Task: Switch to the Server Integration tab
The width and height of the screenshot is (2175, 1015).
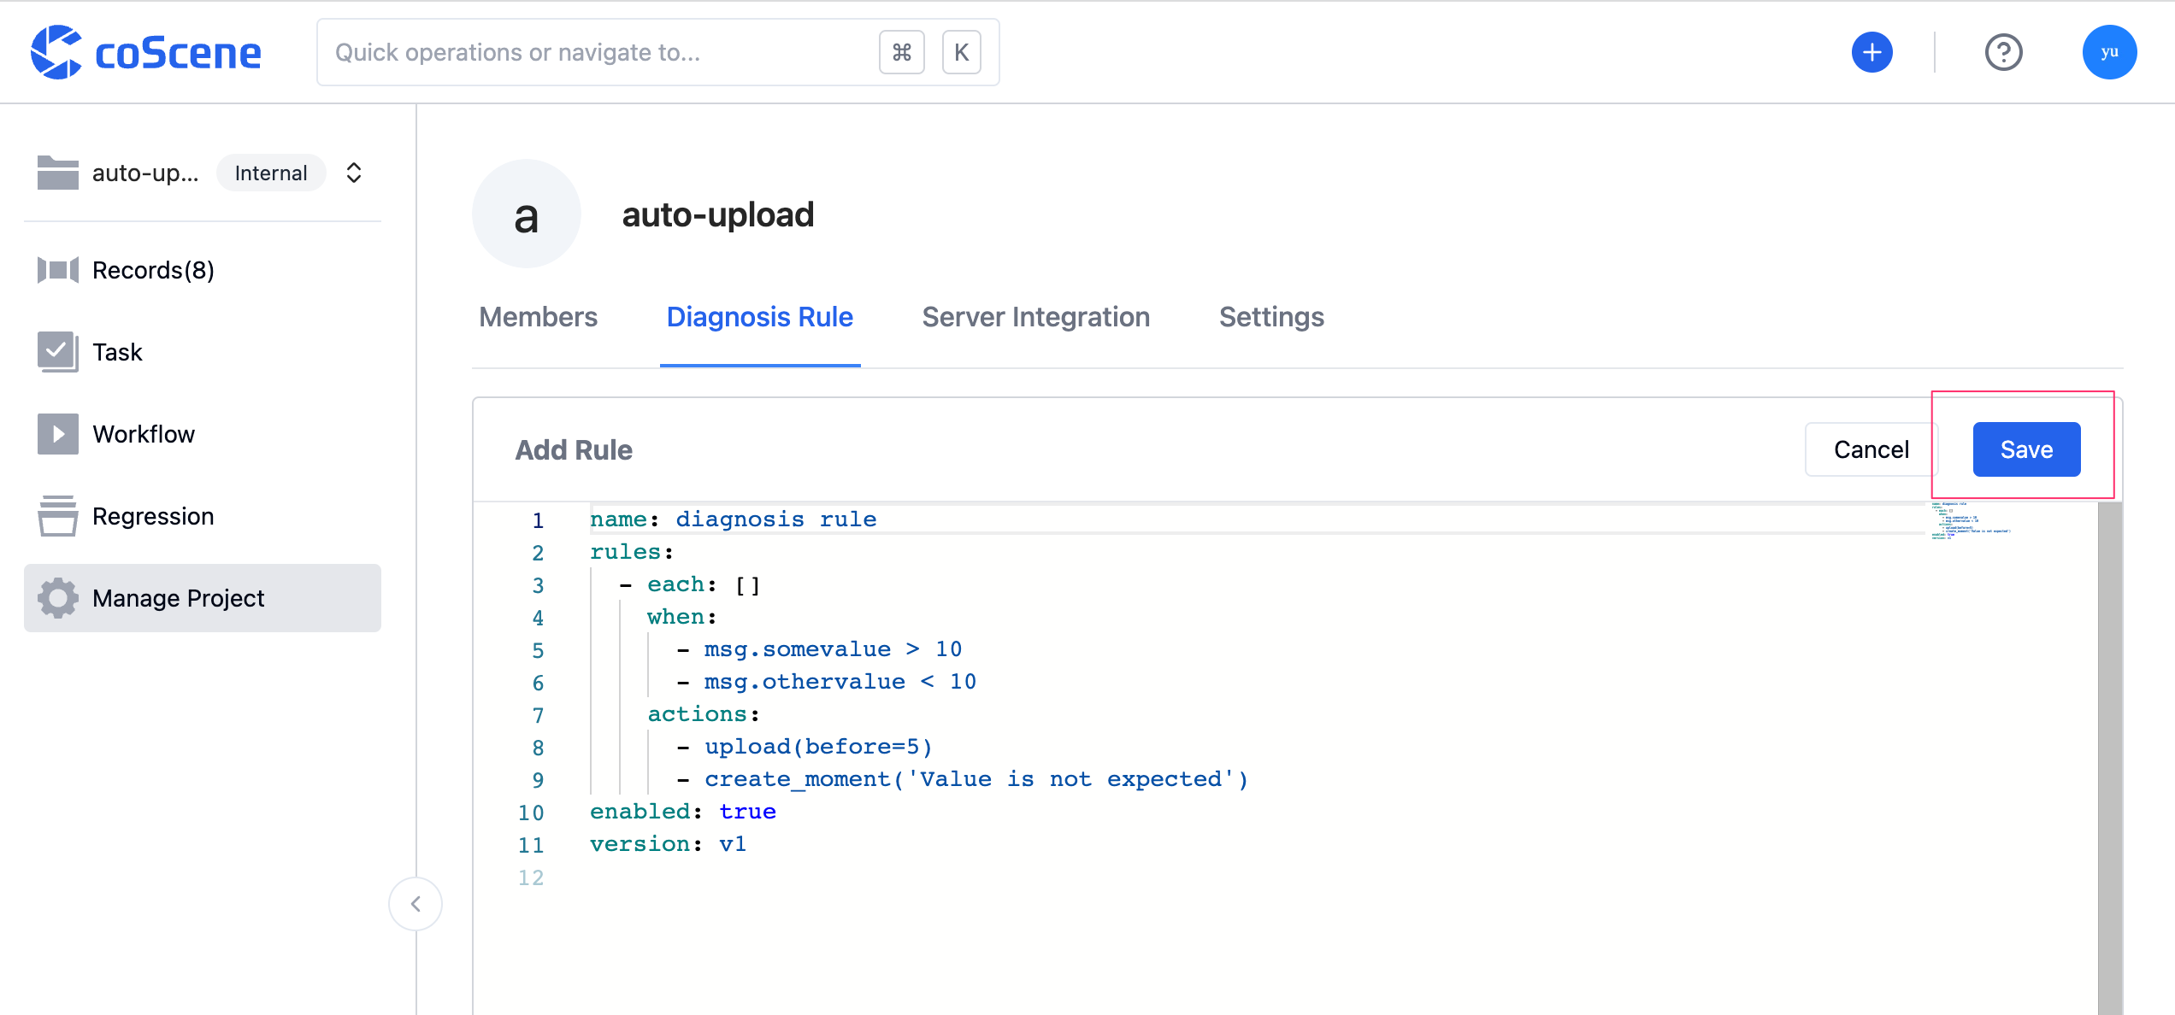Action: (x=1036, y=317)
